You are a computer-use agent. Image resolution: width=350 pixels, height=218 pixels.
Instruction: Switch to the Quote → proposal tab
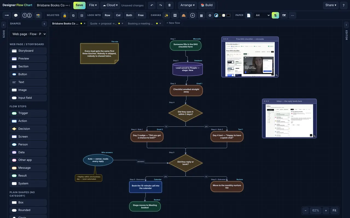point(107,23)
